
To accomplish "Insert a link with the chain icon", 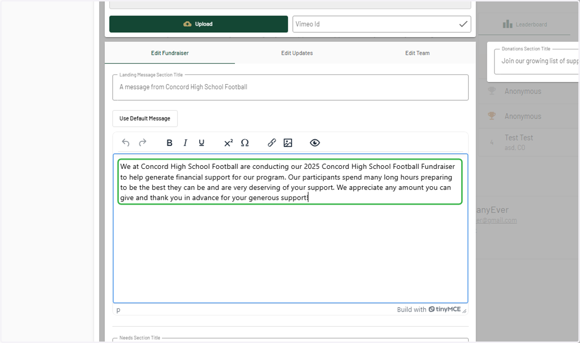I will (272, 143).
